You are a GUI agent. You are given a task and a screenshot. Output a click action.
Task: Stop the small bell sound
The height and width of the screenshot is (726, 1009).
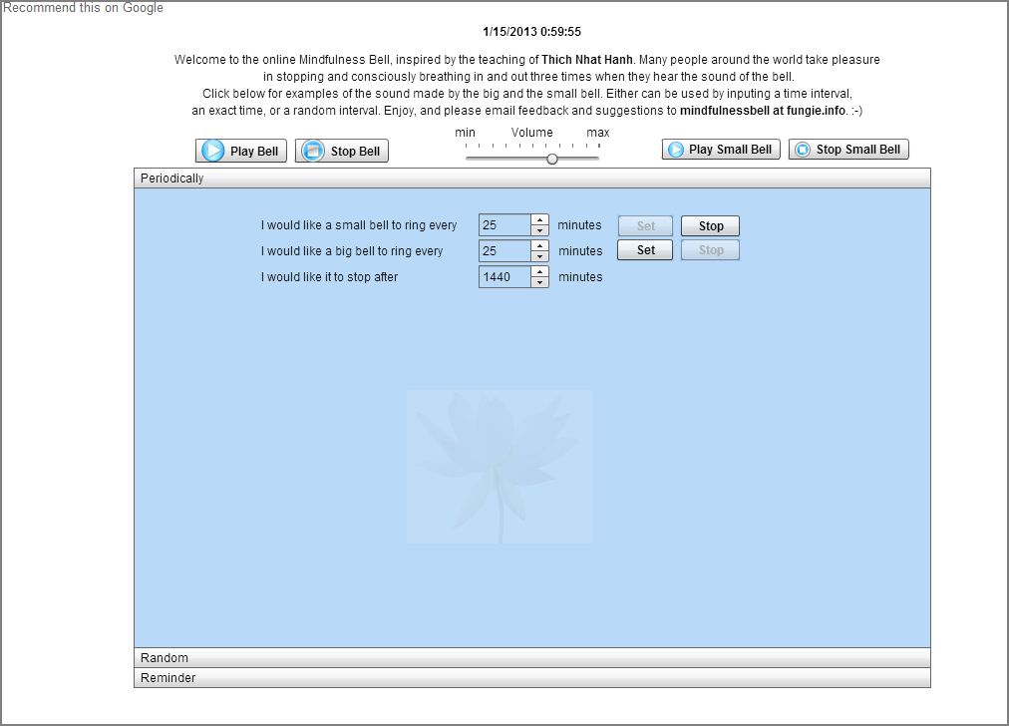[847, 150]
